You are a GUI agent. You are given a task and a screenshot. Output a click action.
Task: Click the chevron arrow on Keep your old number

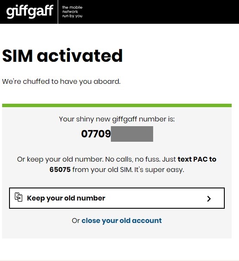(x=209, y=199)
